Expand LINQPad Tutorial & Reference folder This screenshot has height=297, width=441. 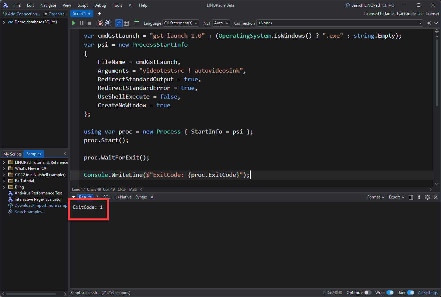tap(4, 162)
